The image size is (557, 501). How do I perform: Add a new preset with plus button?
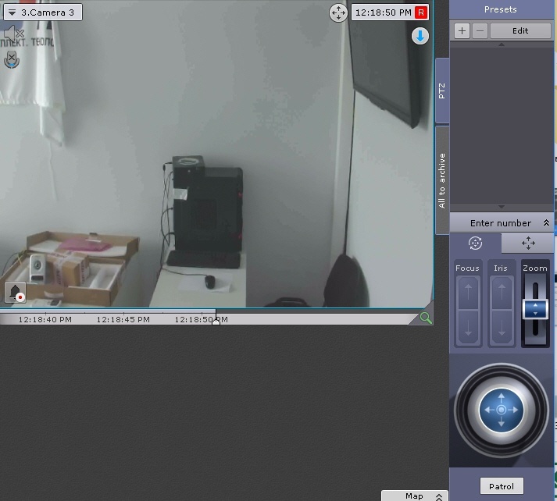pyautogui.click(x=462, y=30)
